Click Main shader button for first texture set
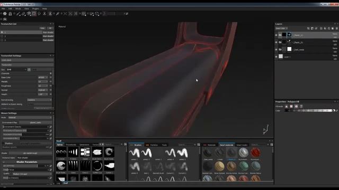The image size is (339, 190). click(48, 33)
